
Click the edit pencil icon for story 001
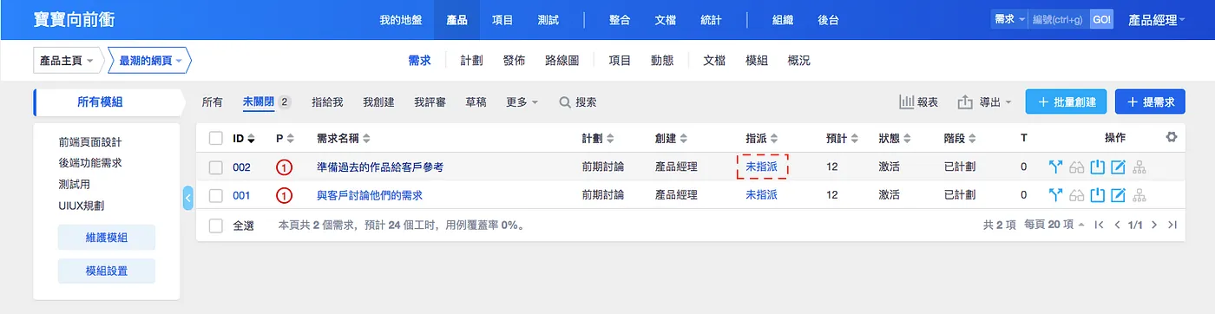click(x=1119, y=195)
